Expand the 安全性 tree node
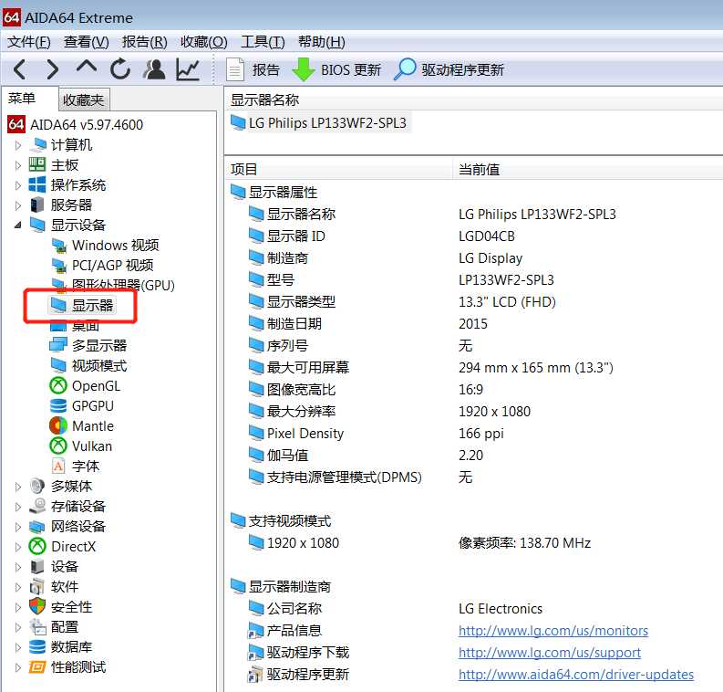This screenshot has height=692, width=723. (18, 607)
